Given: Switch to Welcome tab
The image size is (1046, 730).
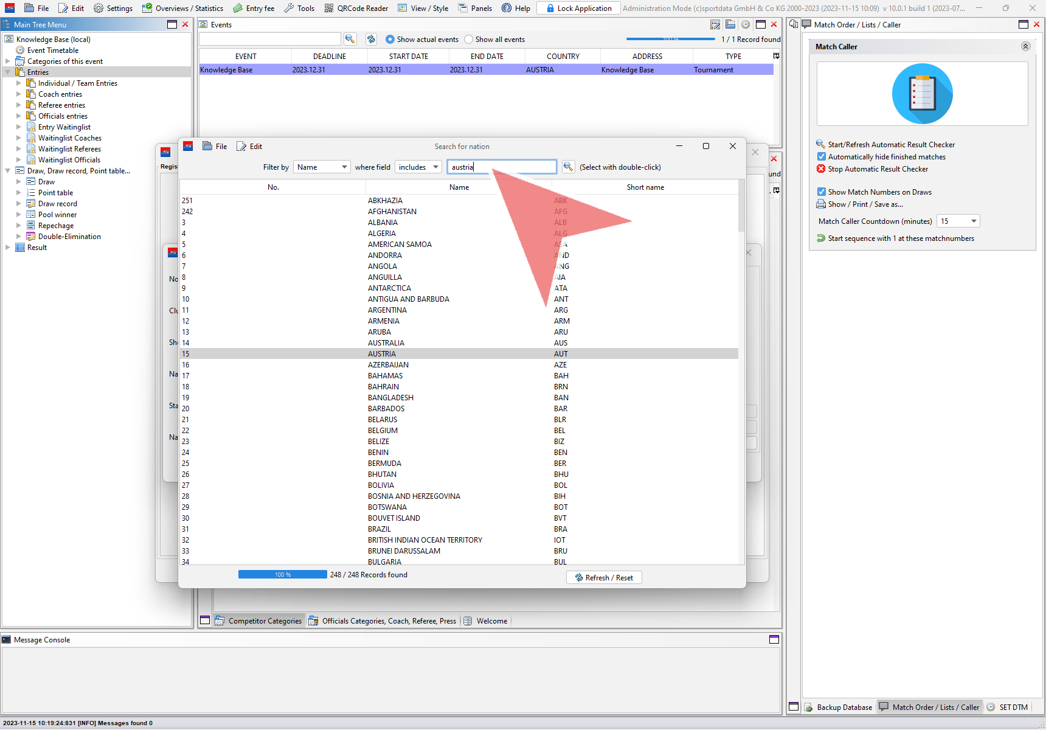Looking at the screenshot, I should (x=485, y=620).
